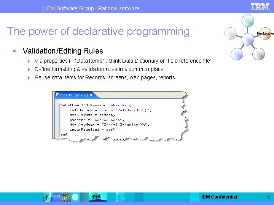The image size is (274, 205).
Task: Select the SampleProgram.egl editor tab
Action: 74,95
